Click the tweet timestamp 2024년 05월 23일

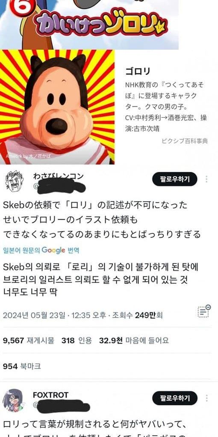click(34, 315)
